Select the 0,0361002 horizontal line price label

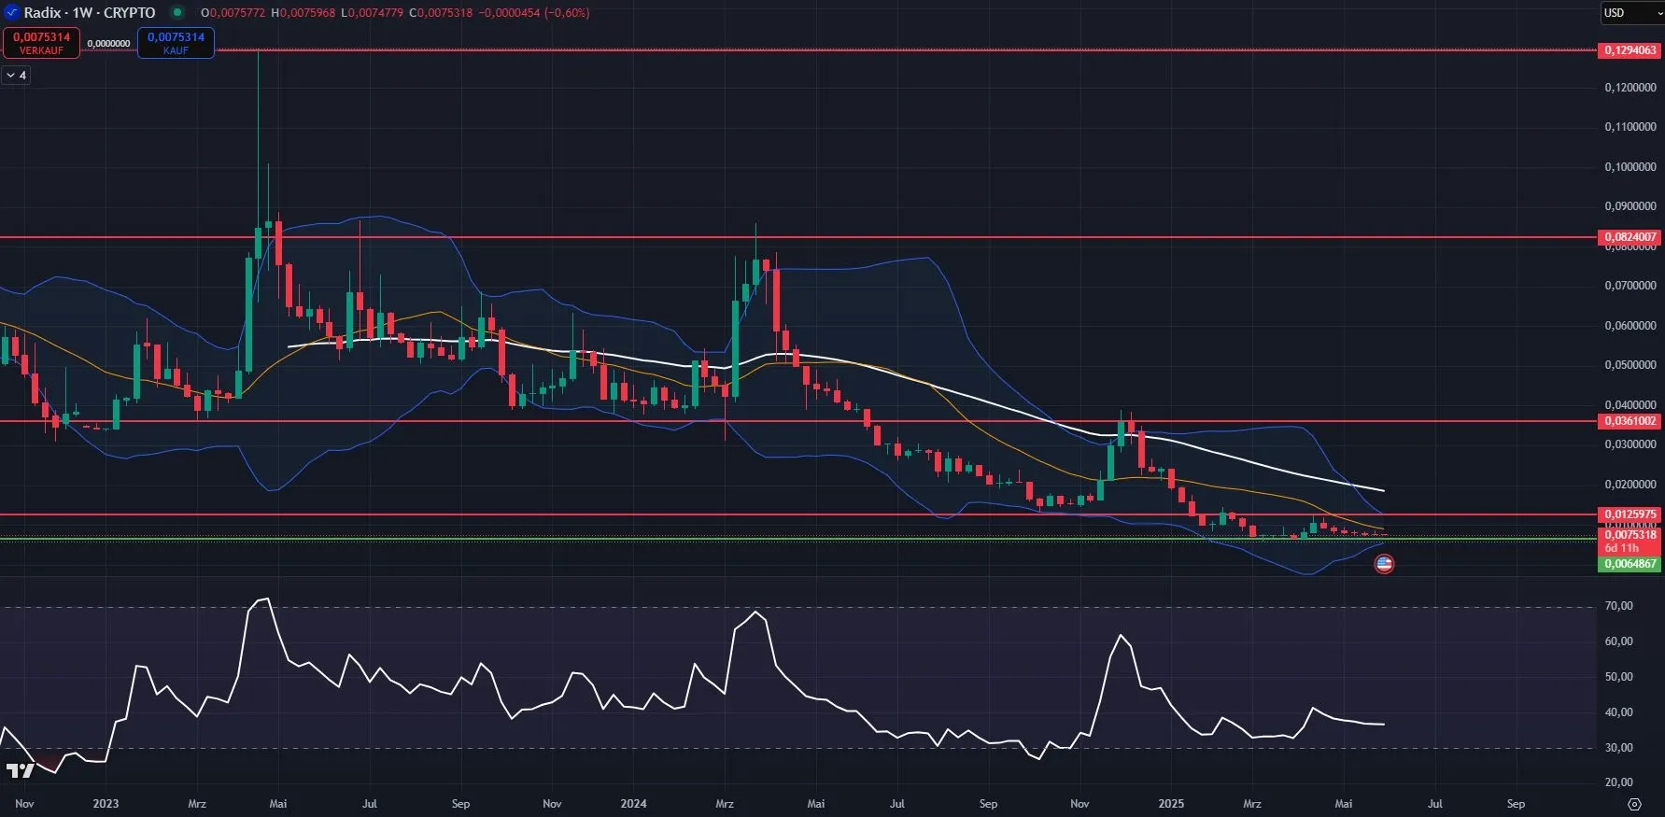1630,421
